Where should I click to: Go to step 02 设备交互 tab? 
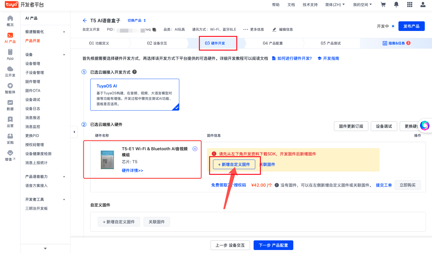tap(157, 43)
